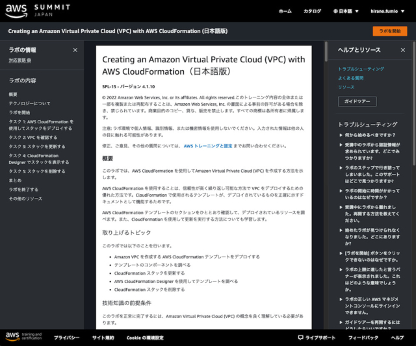Open Cookie の環境設定 footer link
This screenshot has height=346, width=416.
click(x=145, y=338)
